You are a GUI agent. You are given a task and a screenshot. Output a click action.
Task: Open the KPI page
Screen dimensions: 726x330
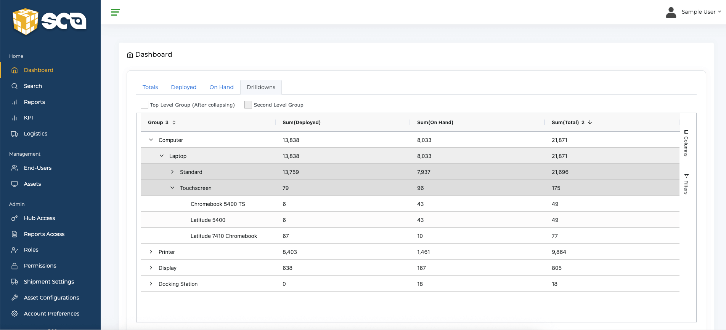(x=28, y=118)
